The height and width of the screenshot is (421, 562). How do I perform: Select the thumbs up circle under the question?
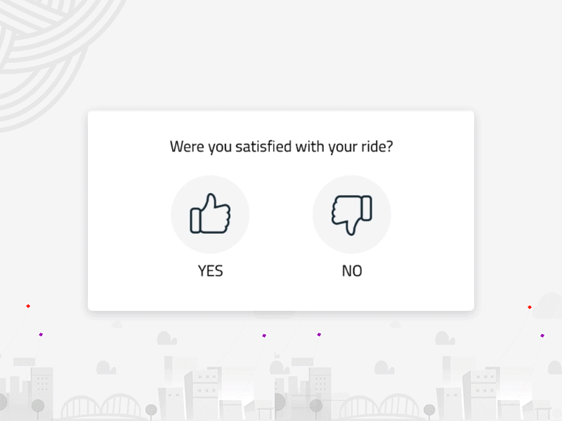(210, 214)
